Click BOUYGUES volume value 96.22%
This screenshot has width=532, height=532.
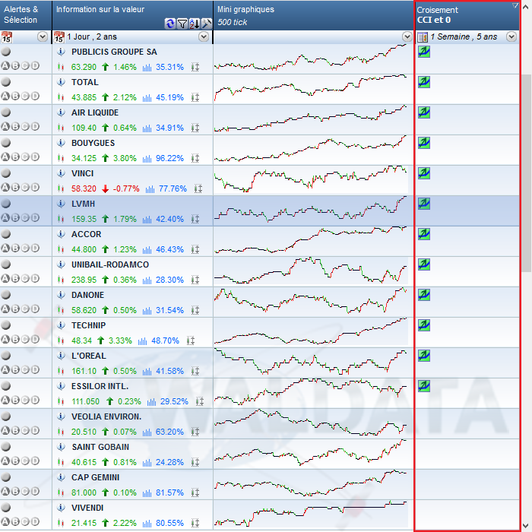[169, 158]
